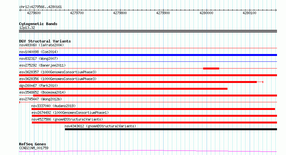Click the red esv3628357 variant bar
Viewport: 286px width, 155px height.
[148, 75]
